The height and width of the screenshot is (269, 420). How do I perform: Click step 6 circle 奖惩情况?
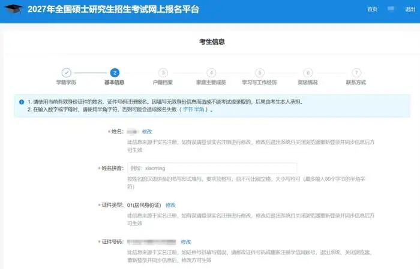coord(308,72)
